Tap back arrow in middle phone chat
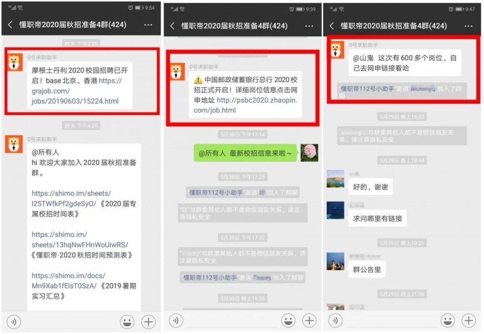Viewport: 484px width, 334px height. (172, 26)
